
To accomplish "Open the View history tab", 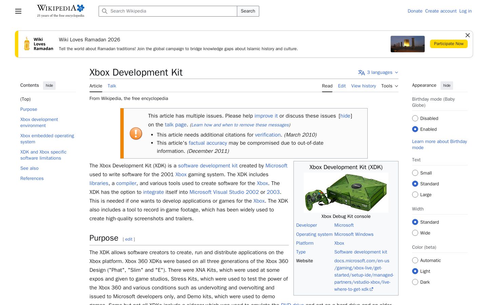I will [x=364, y=86].
